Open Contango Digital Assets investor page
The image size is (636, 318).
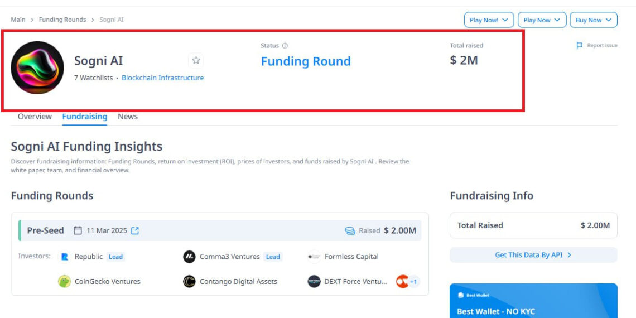tap(239, 282)
